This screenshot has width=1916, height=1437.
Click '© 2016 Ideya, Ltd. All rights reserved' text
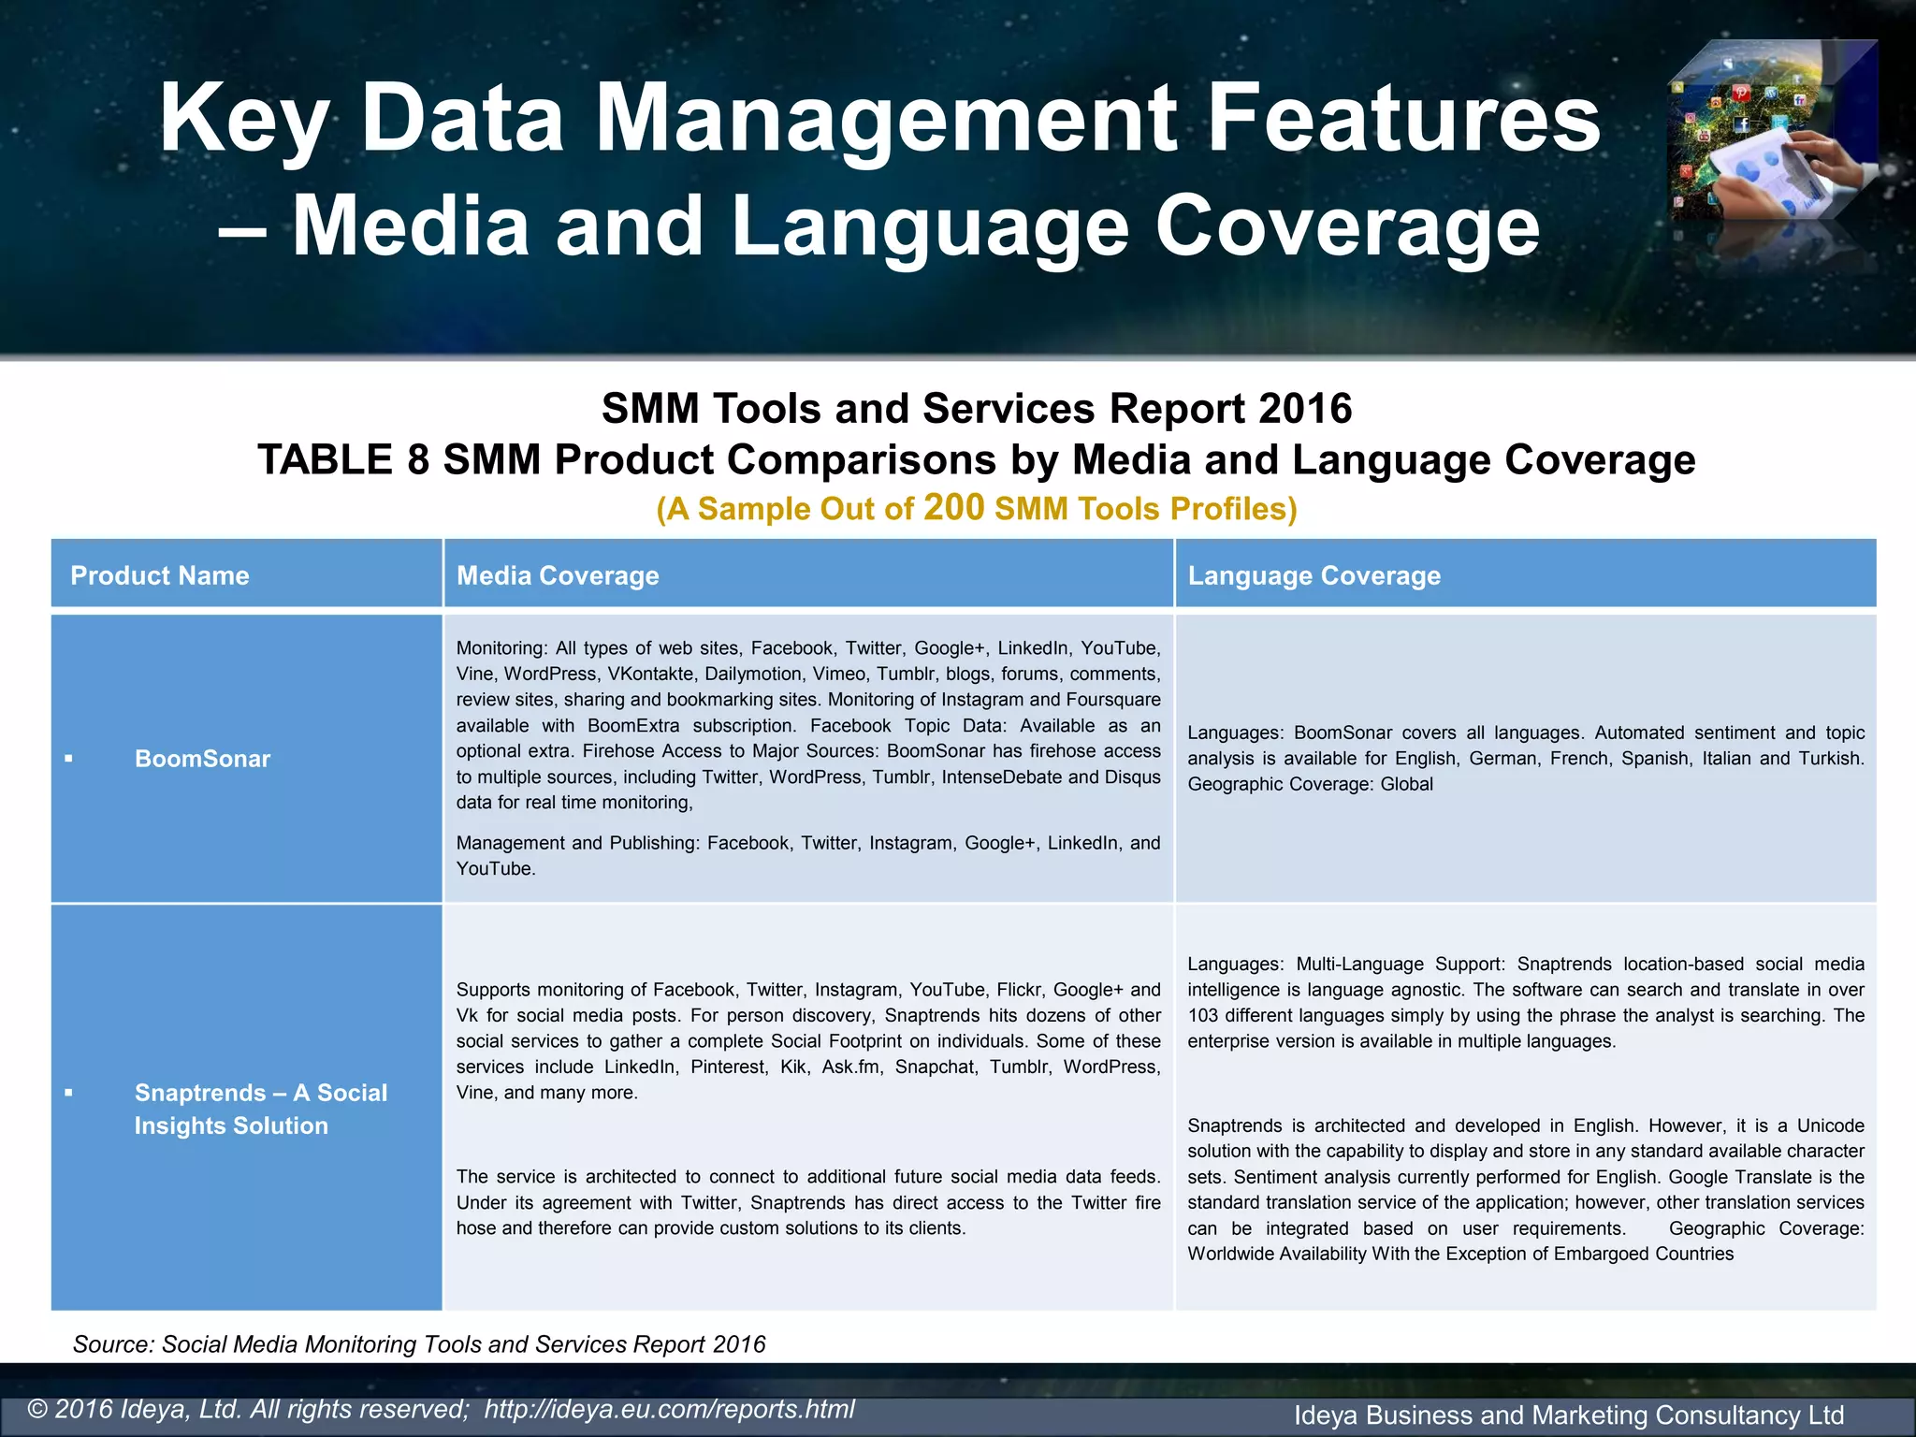249,1409
